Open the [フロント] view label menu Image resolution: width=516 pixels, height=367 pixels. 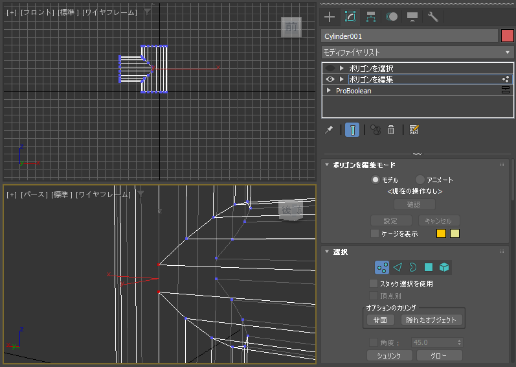[37, 12]
